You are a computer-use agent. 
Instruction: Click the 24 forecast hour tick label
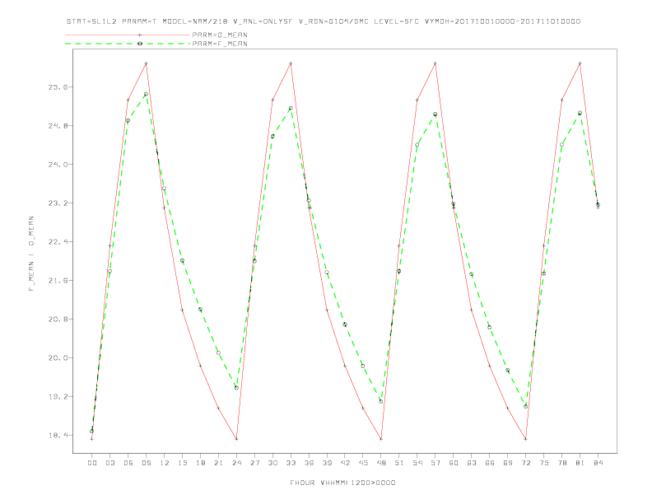pyautogui.click(x=236, y=463)
